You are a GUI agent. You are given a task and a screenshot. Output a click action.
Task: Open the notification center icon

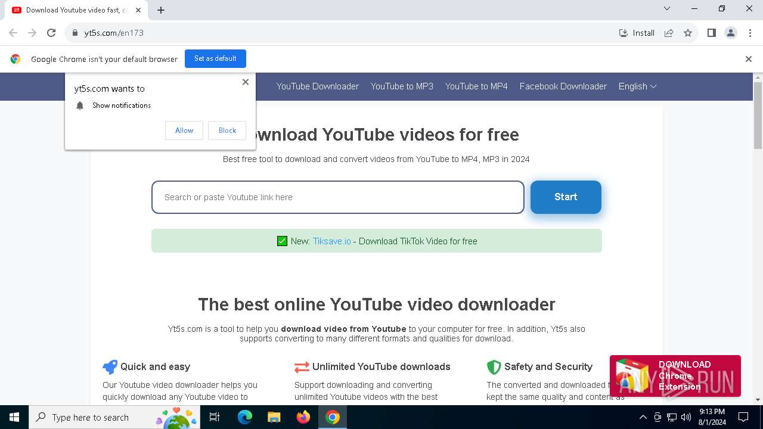pos(743,417)
